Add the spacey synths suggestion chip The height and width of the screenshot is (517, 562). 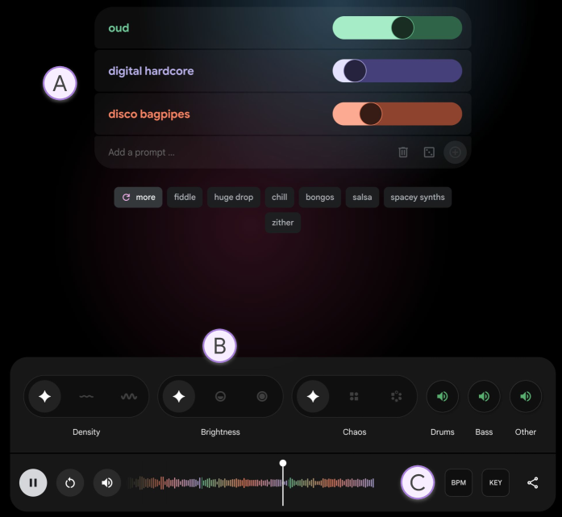click(x=418, y=197)
